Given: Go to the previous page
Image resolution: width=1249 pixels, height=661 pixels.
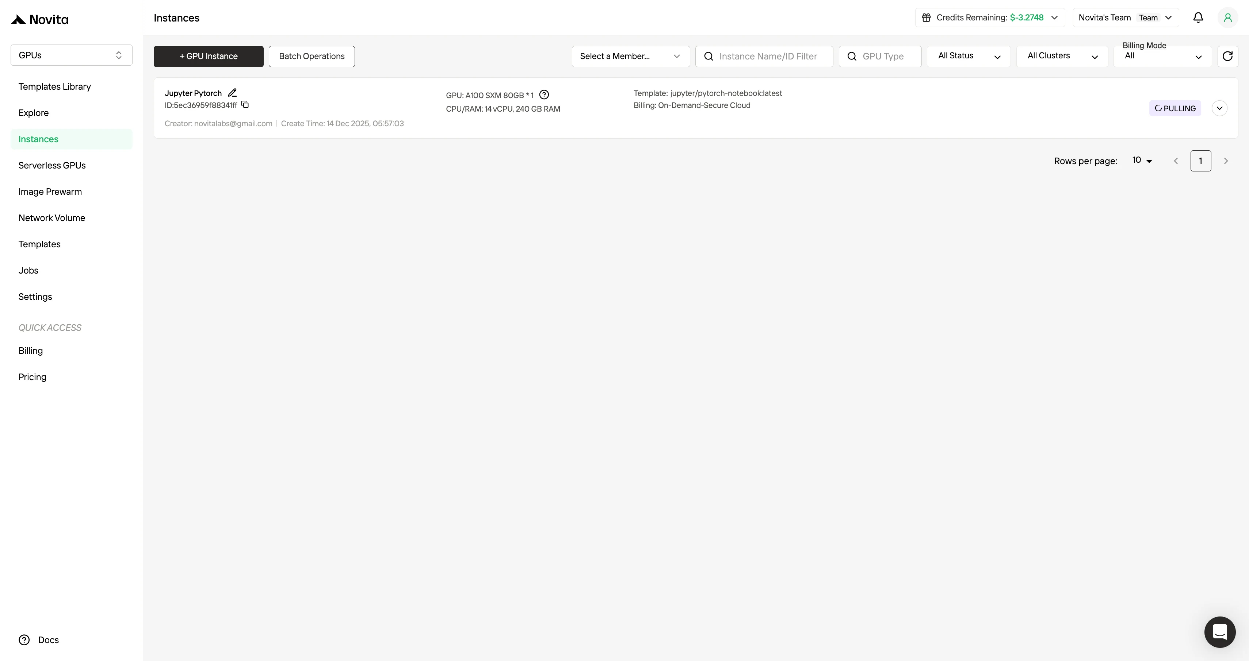Looking at the screenshot, I should coord(1175,161).
